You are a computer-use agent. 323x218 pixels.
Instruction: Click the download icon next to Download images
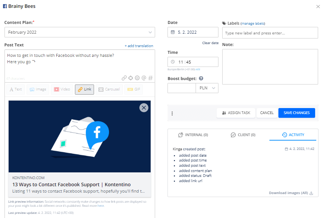pos(311,193)
